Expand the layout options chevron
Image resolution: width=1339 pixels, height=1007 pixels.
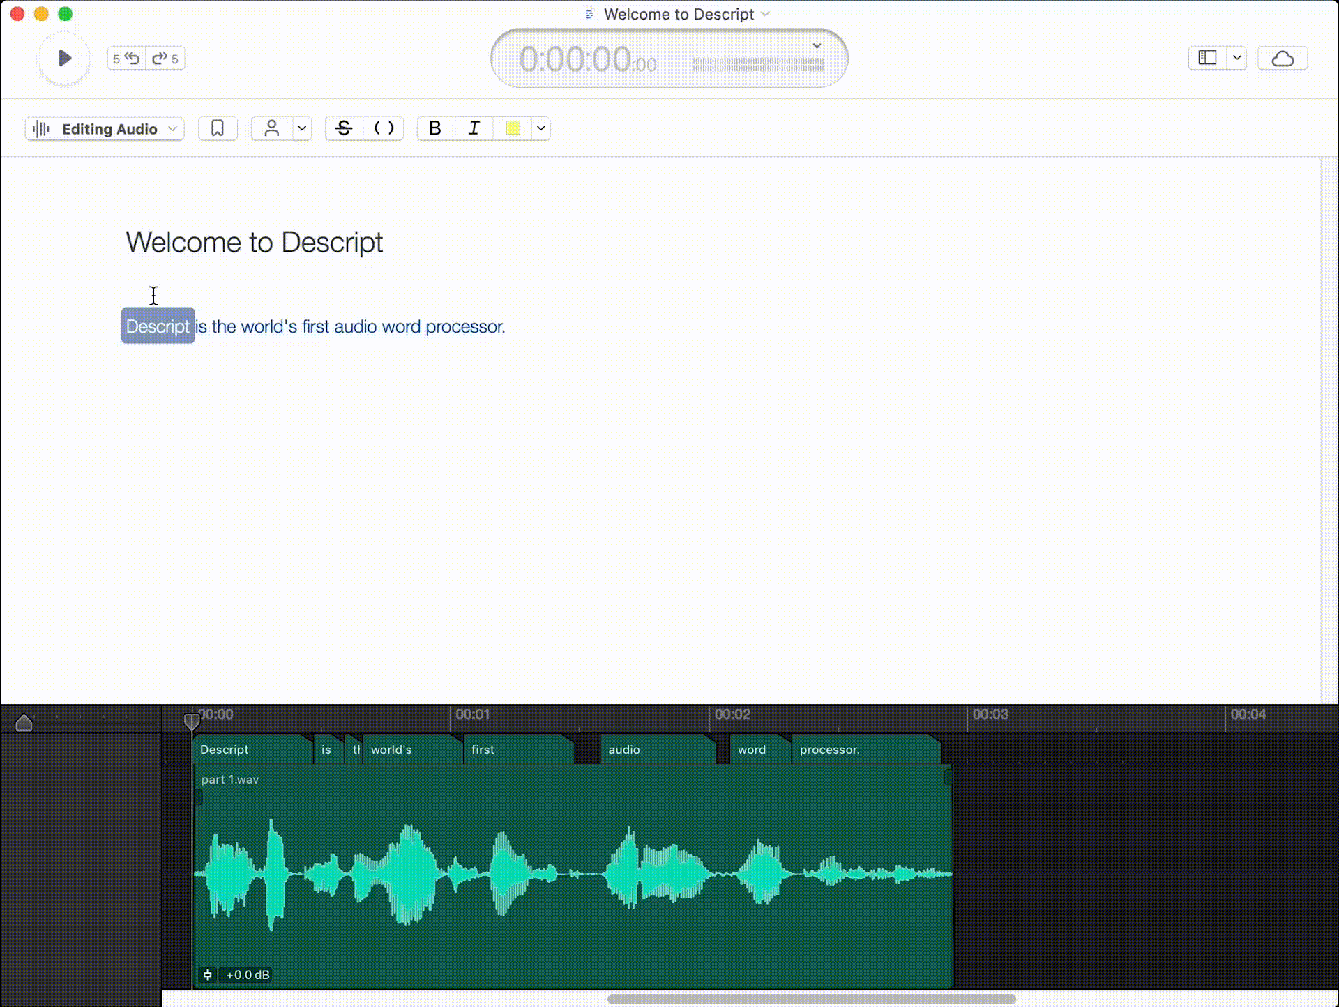(1237, 58)
